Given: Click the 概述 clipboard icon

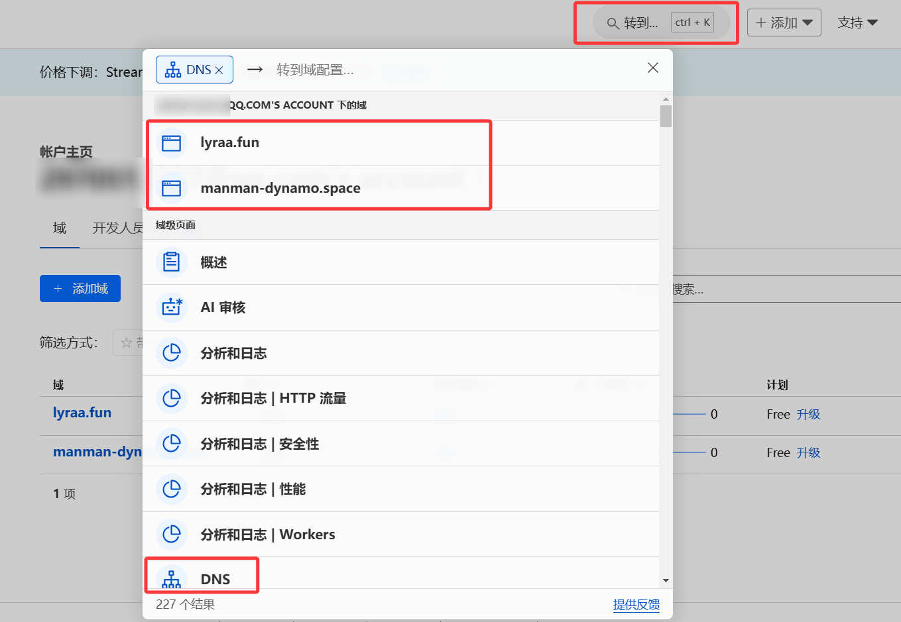Looking at the screenshot, I should tap(172, 262).
